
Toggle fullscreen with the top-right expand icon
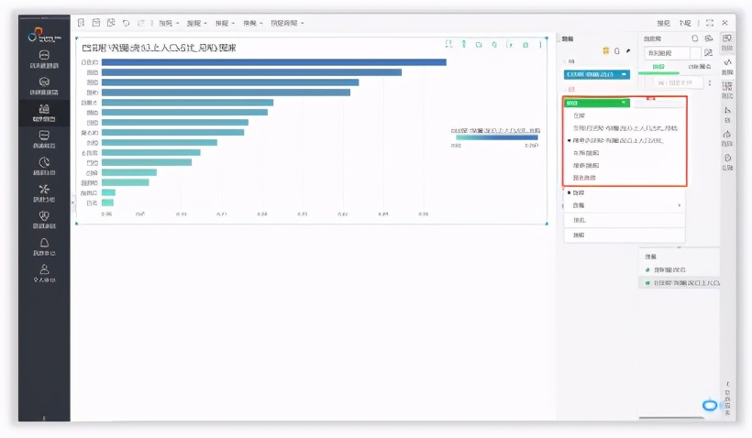[710, 23]
